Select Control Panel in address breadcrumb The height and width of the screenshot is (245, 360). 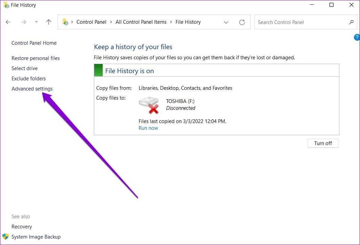click(91, 22)
